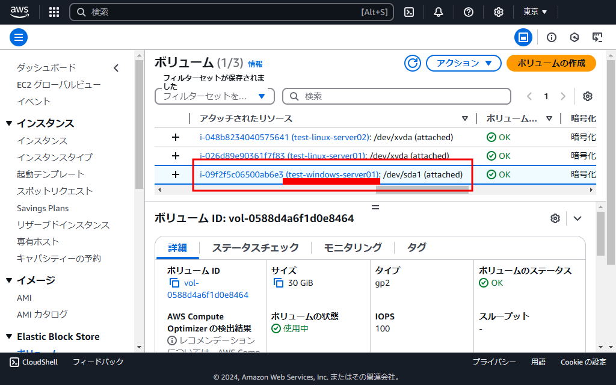Open the filter set dropdown

pyautogui.click(x=215, y=96)
